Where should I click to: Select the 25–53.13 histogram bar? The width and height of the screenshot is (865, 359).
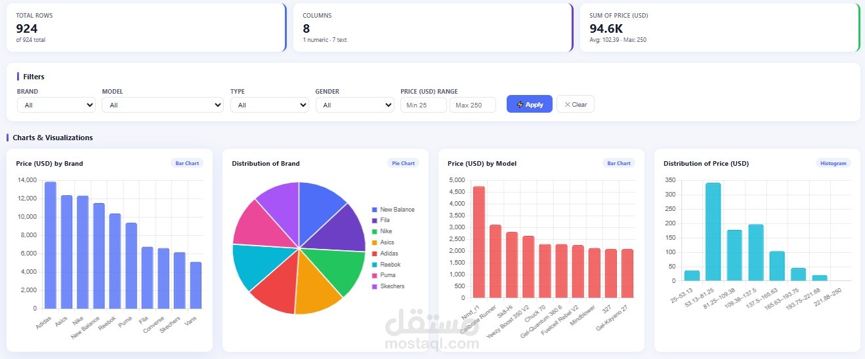(x=692, y=276)
